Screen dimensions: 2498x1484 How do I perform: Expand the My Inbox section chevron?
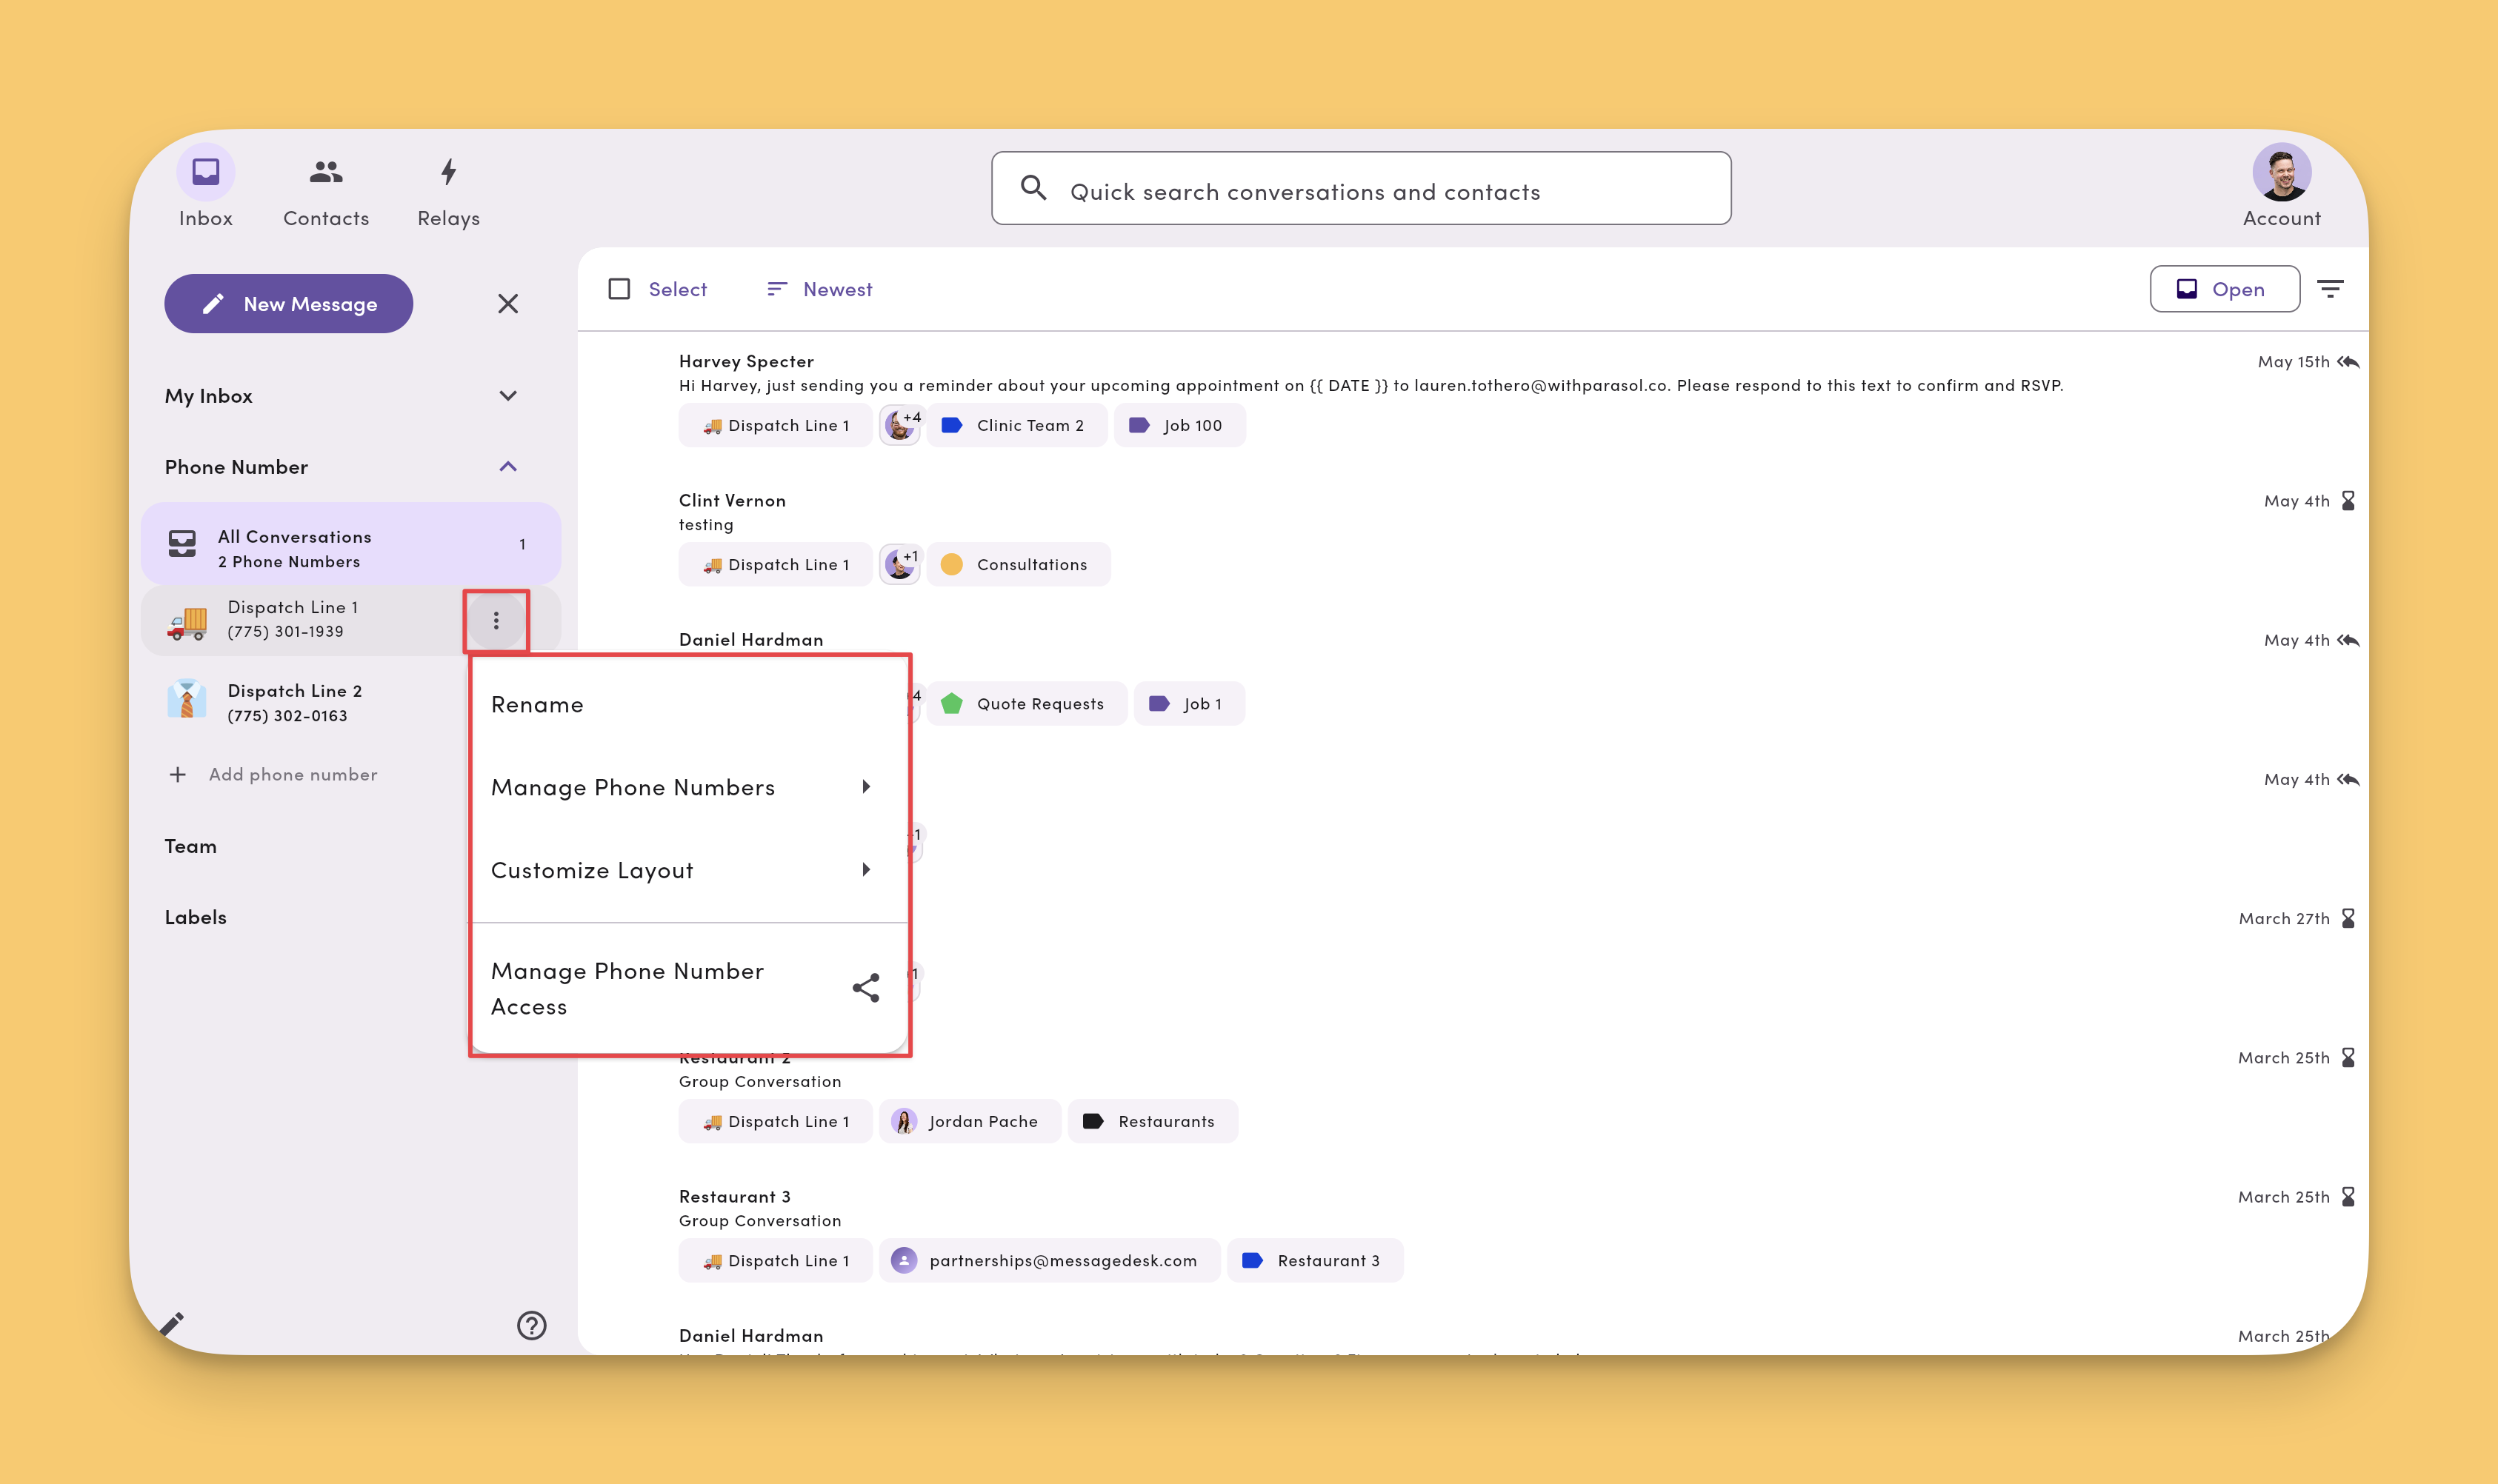click(x=508, y=396)
